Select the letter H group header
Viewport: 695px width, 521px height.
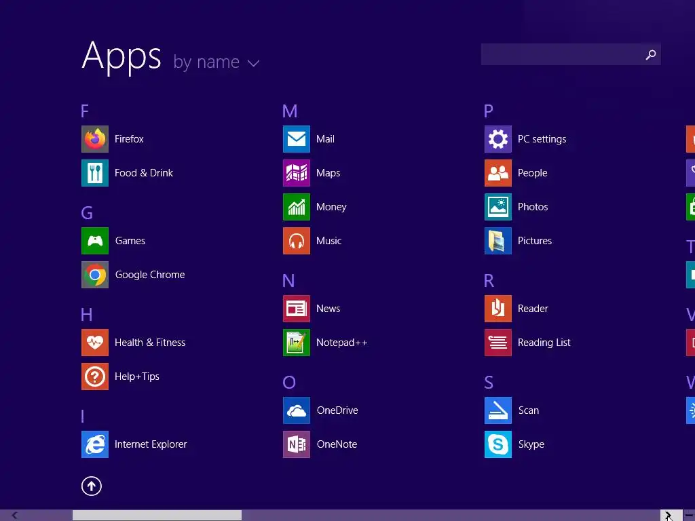(x=86, y=315)
